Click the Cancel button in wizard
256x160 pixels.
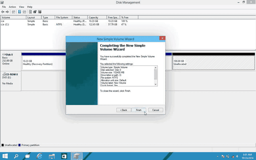[156, 110]
